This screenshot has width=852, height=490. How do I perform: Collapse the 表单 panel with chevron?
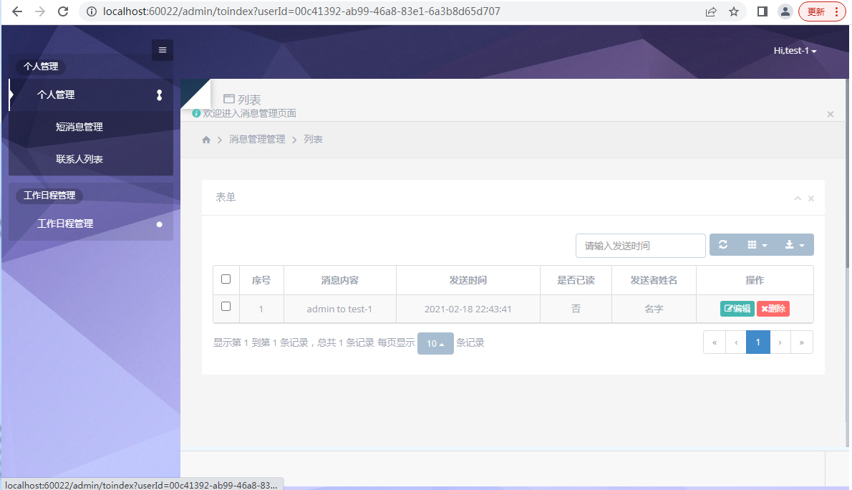coord(798,198)
